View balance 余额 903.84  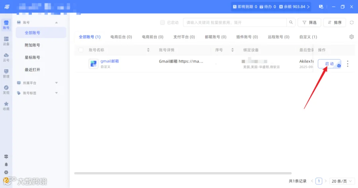(x=294, y=7)
